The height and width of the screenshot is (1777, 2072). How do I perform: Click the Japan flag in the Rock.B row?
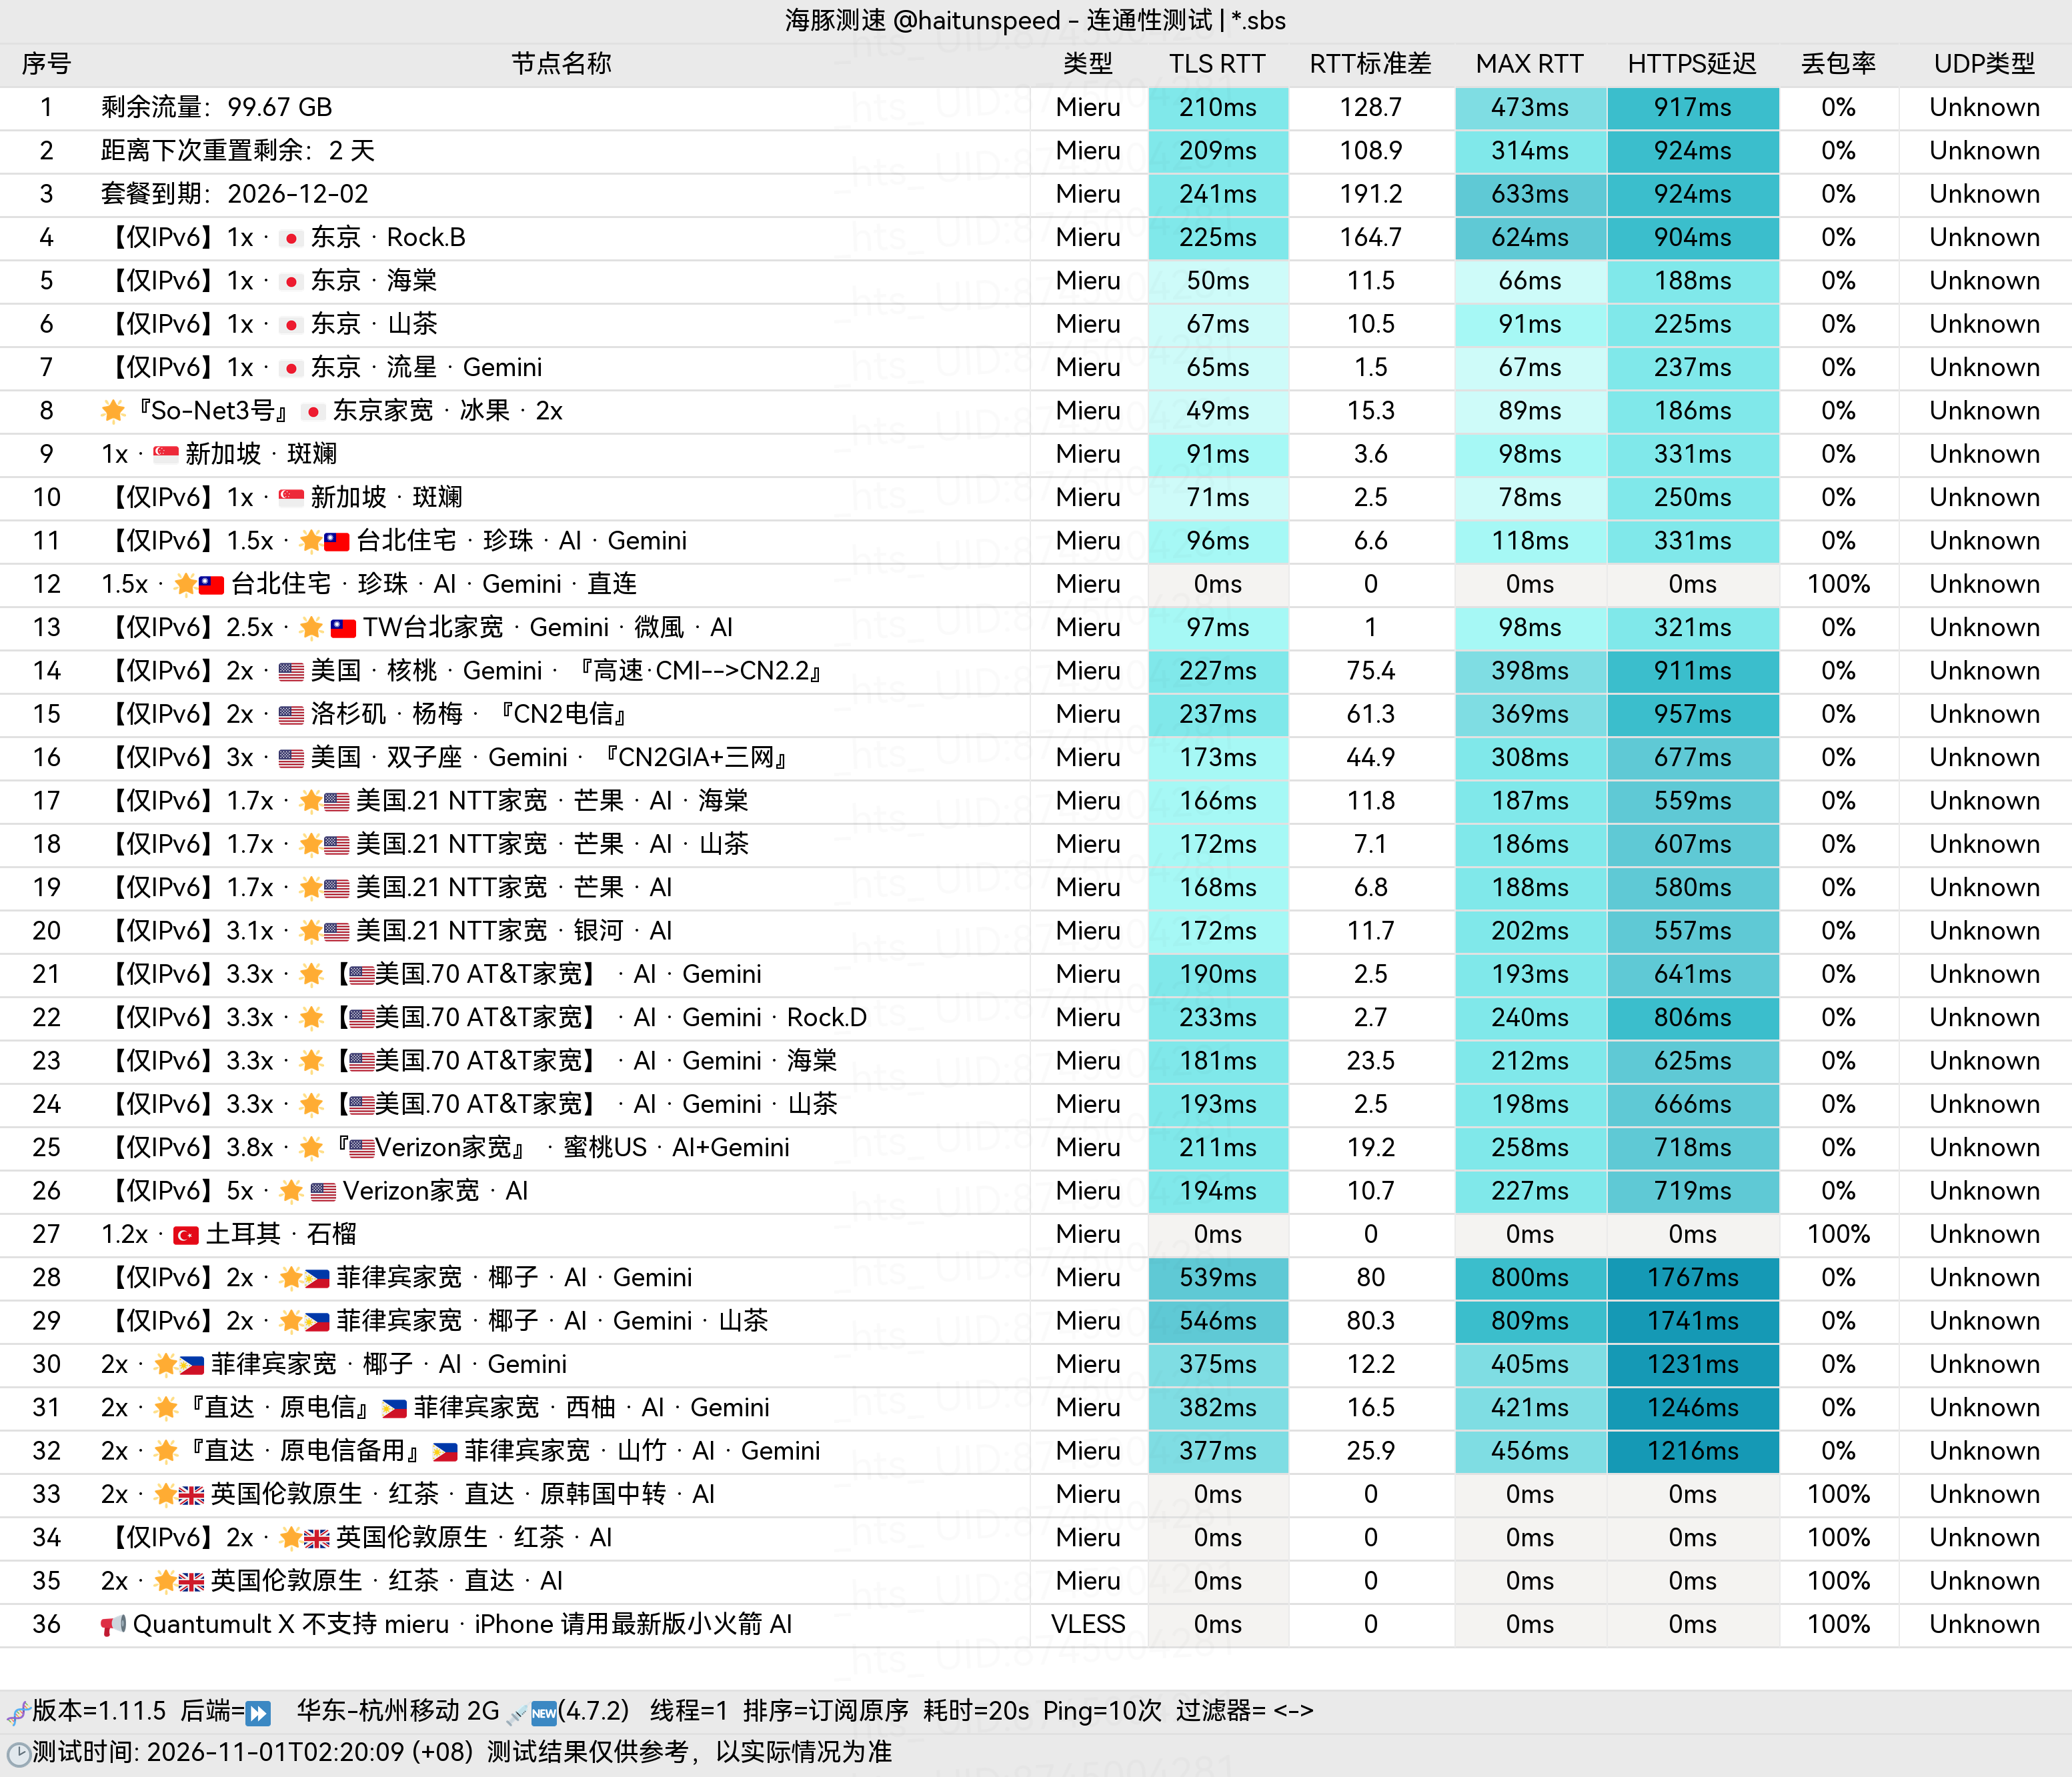point(291,238)
